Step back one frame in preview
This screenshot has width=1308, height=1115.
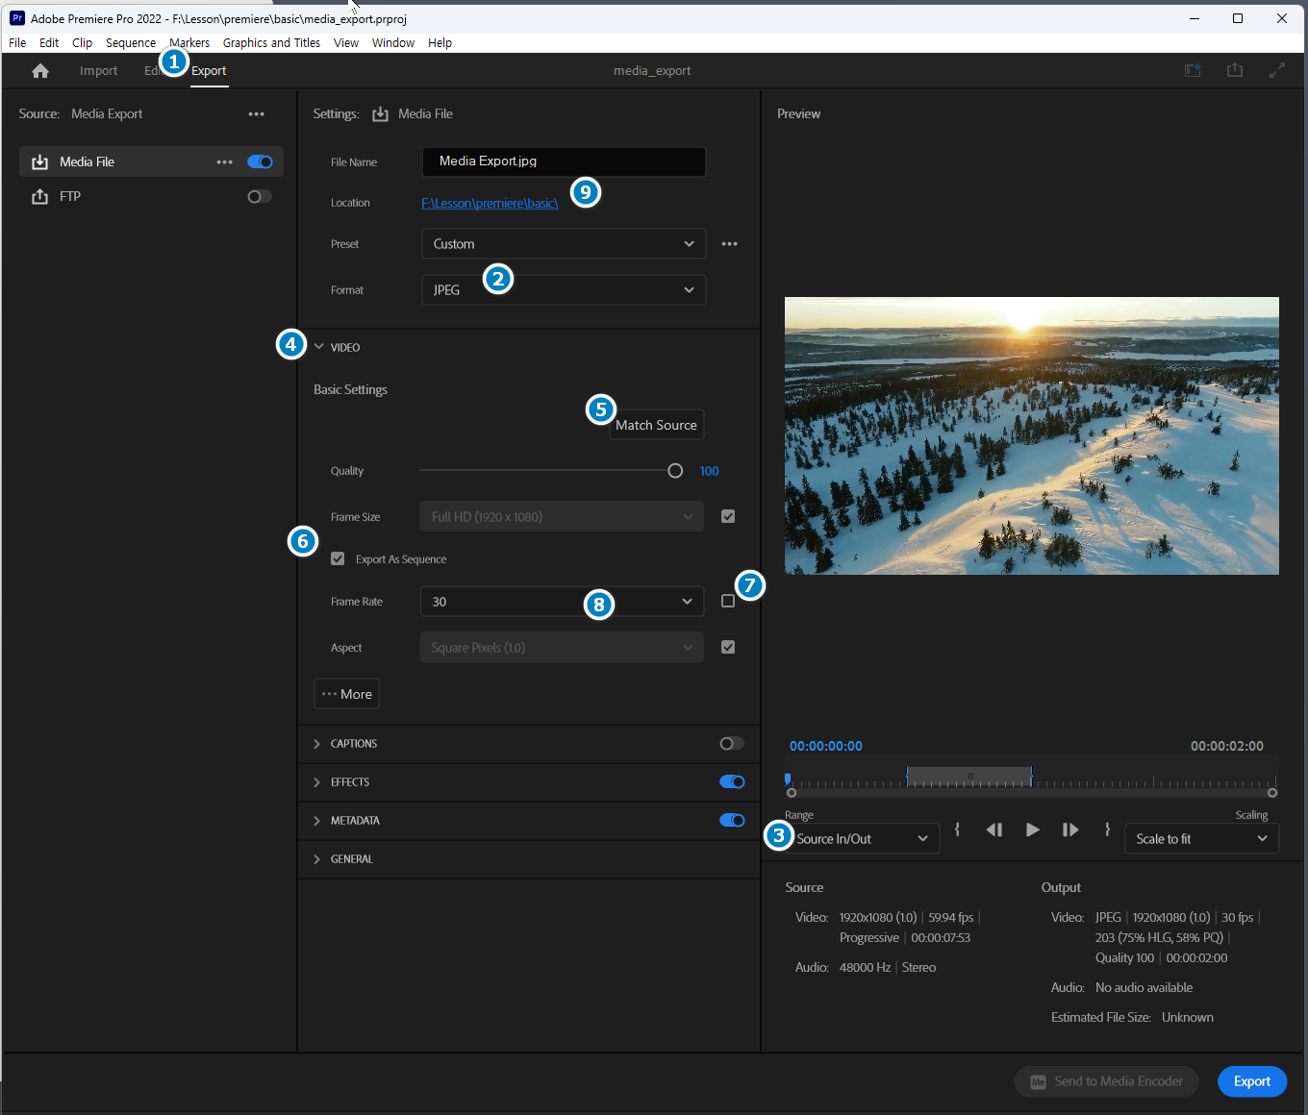994,830
